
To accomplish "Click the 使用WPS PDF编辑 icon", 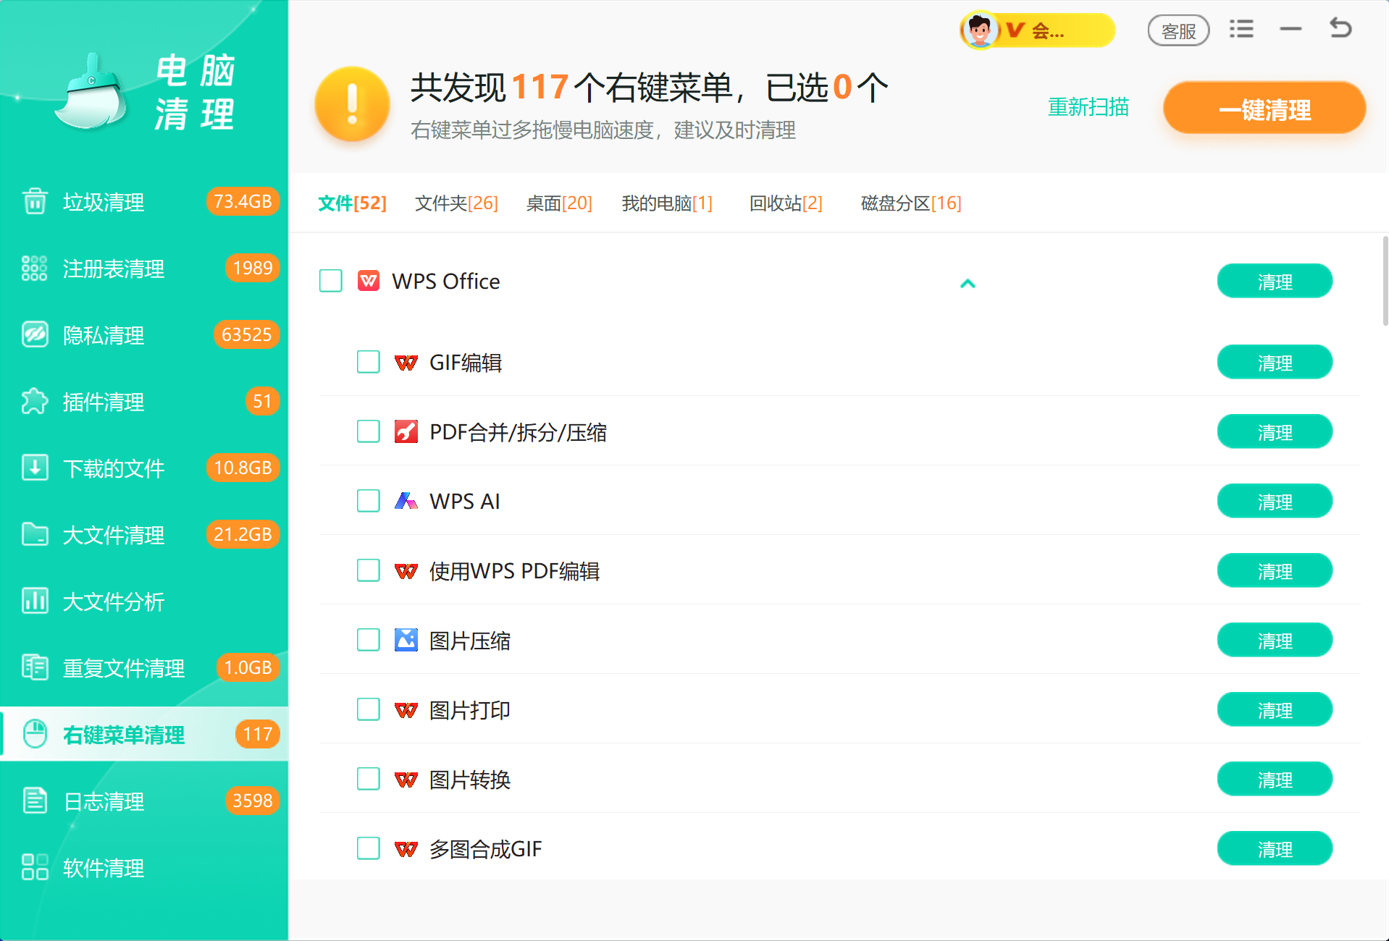I will pyautogui.click(x=406, y=570).
